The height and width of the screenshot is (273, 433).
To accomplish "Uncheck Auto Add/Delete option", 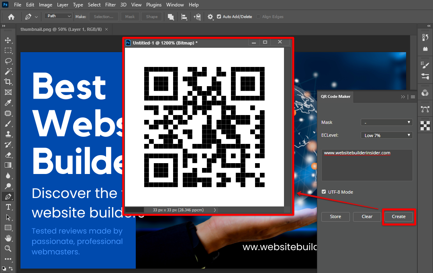I will pos(219,17).
